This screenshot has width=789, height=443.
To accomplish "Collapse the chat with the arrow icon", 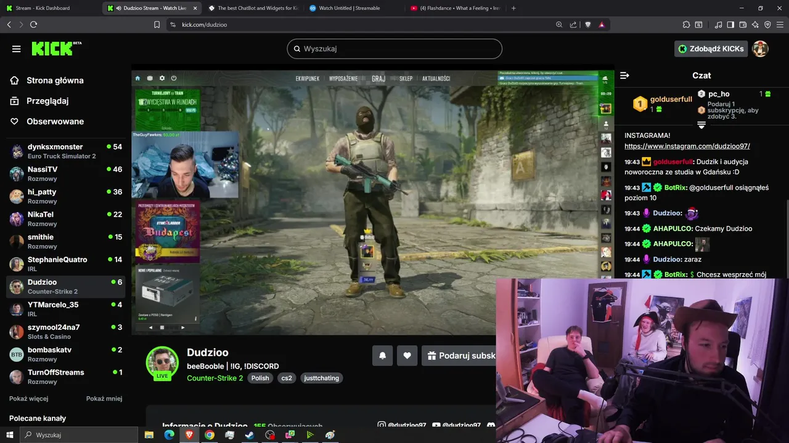I will click(624, 75).
